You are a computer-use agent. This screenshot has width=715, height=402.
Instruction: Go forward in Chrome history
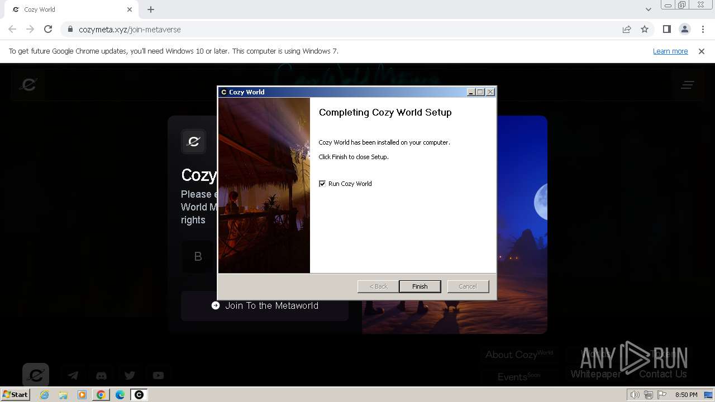(30, 29)
